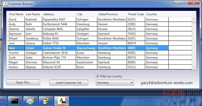Select the Kurfürstenstr 5444 address cell
The width and height of the screenshot is (202, 106).
pyautogui.click(x=59, y=24)
